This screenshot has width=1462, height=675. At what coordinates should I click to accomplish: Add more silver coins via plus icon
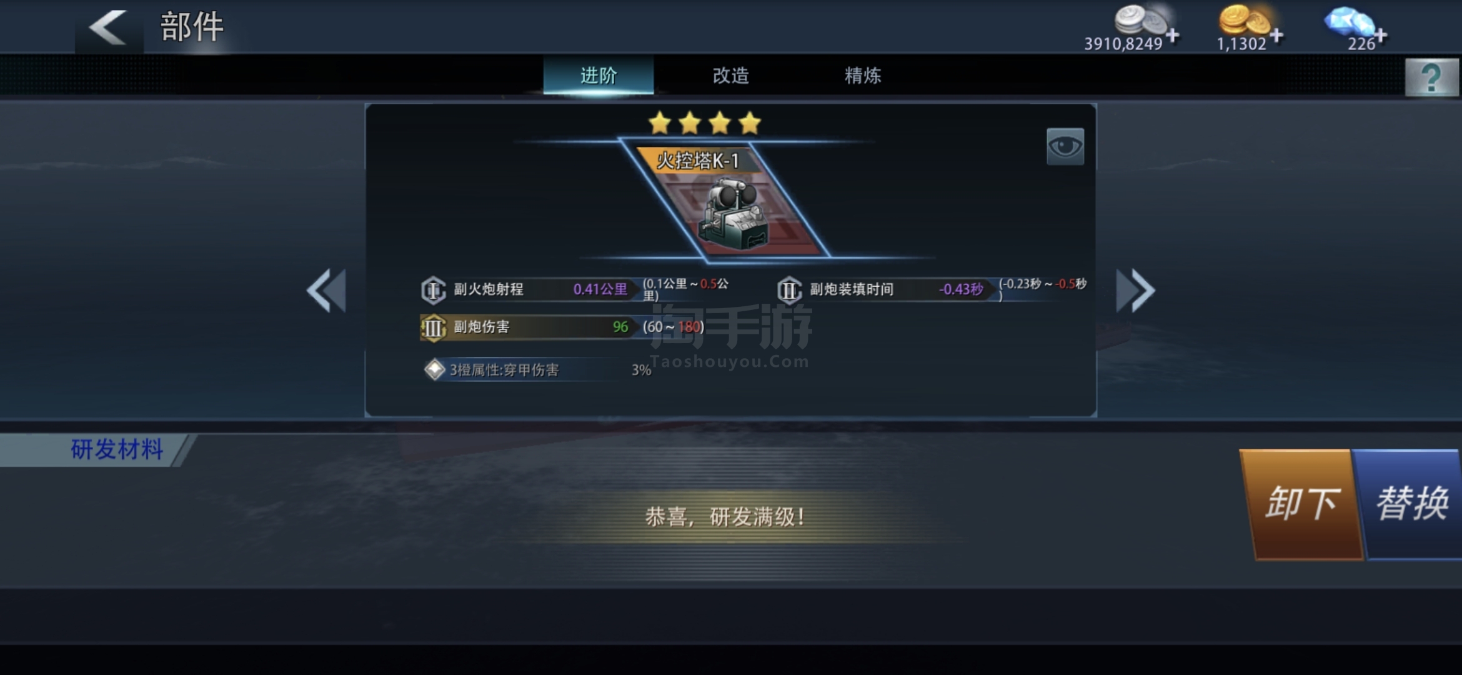[1173, 36]
